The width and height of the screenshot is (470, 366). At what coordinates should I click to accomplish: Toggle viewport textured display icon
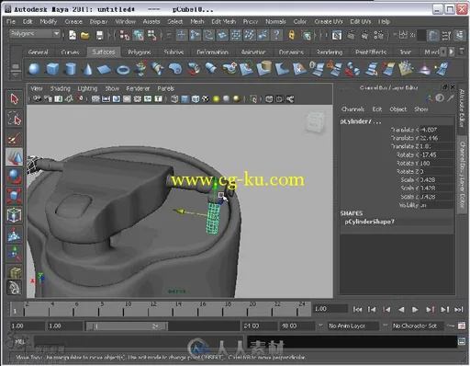click(x=206, y=98)
